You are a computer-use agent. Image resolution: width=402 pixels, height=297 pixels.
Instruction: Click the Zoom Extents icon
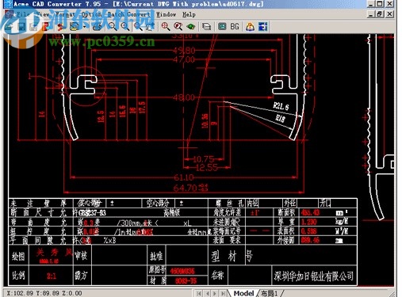coord(150,27)
